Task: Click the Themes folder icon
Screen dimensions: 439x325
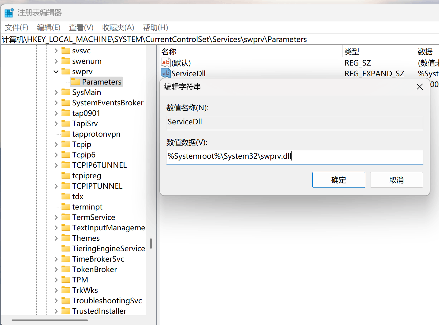Action: [x=66, y=238]
